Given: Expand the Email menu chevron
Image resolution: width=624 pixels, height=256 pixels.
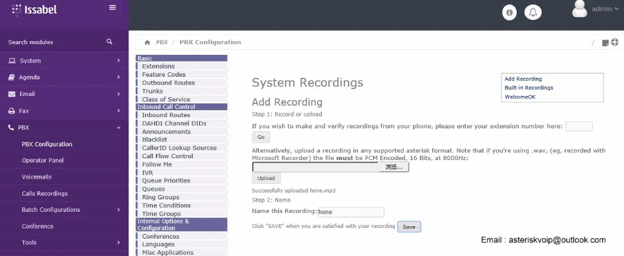Looking at the screenshot, I should (x=119, y=94).
